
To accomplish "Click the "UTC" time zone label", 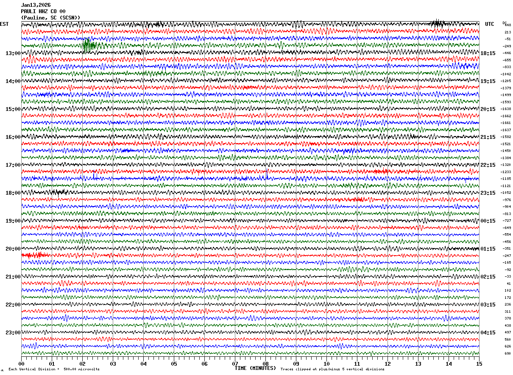I will pos(490,24).
